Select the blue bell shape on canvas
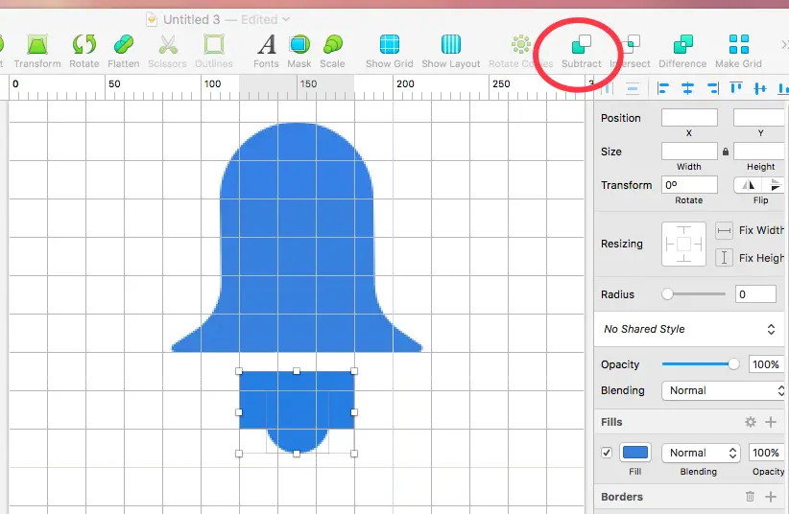This screenshot has height=514, width=789. click(297, 236)
